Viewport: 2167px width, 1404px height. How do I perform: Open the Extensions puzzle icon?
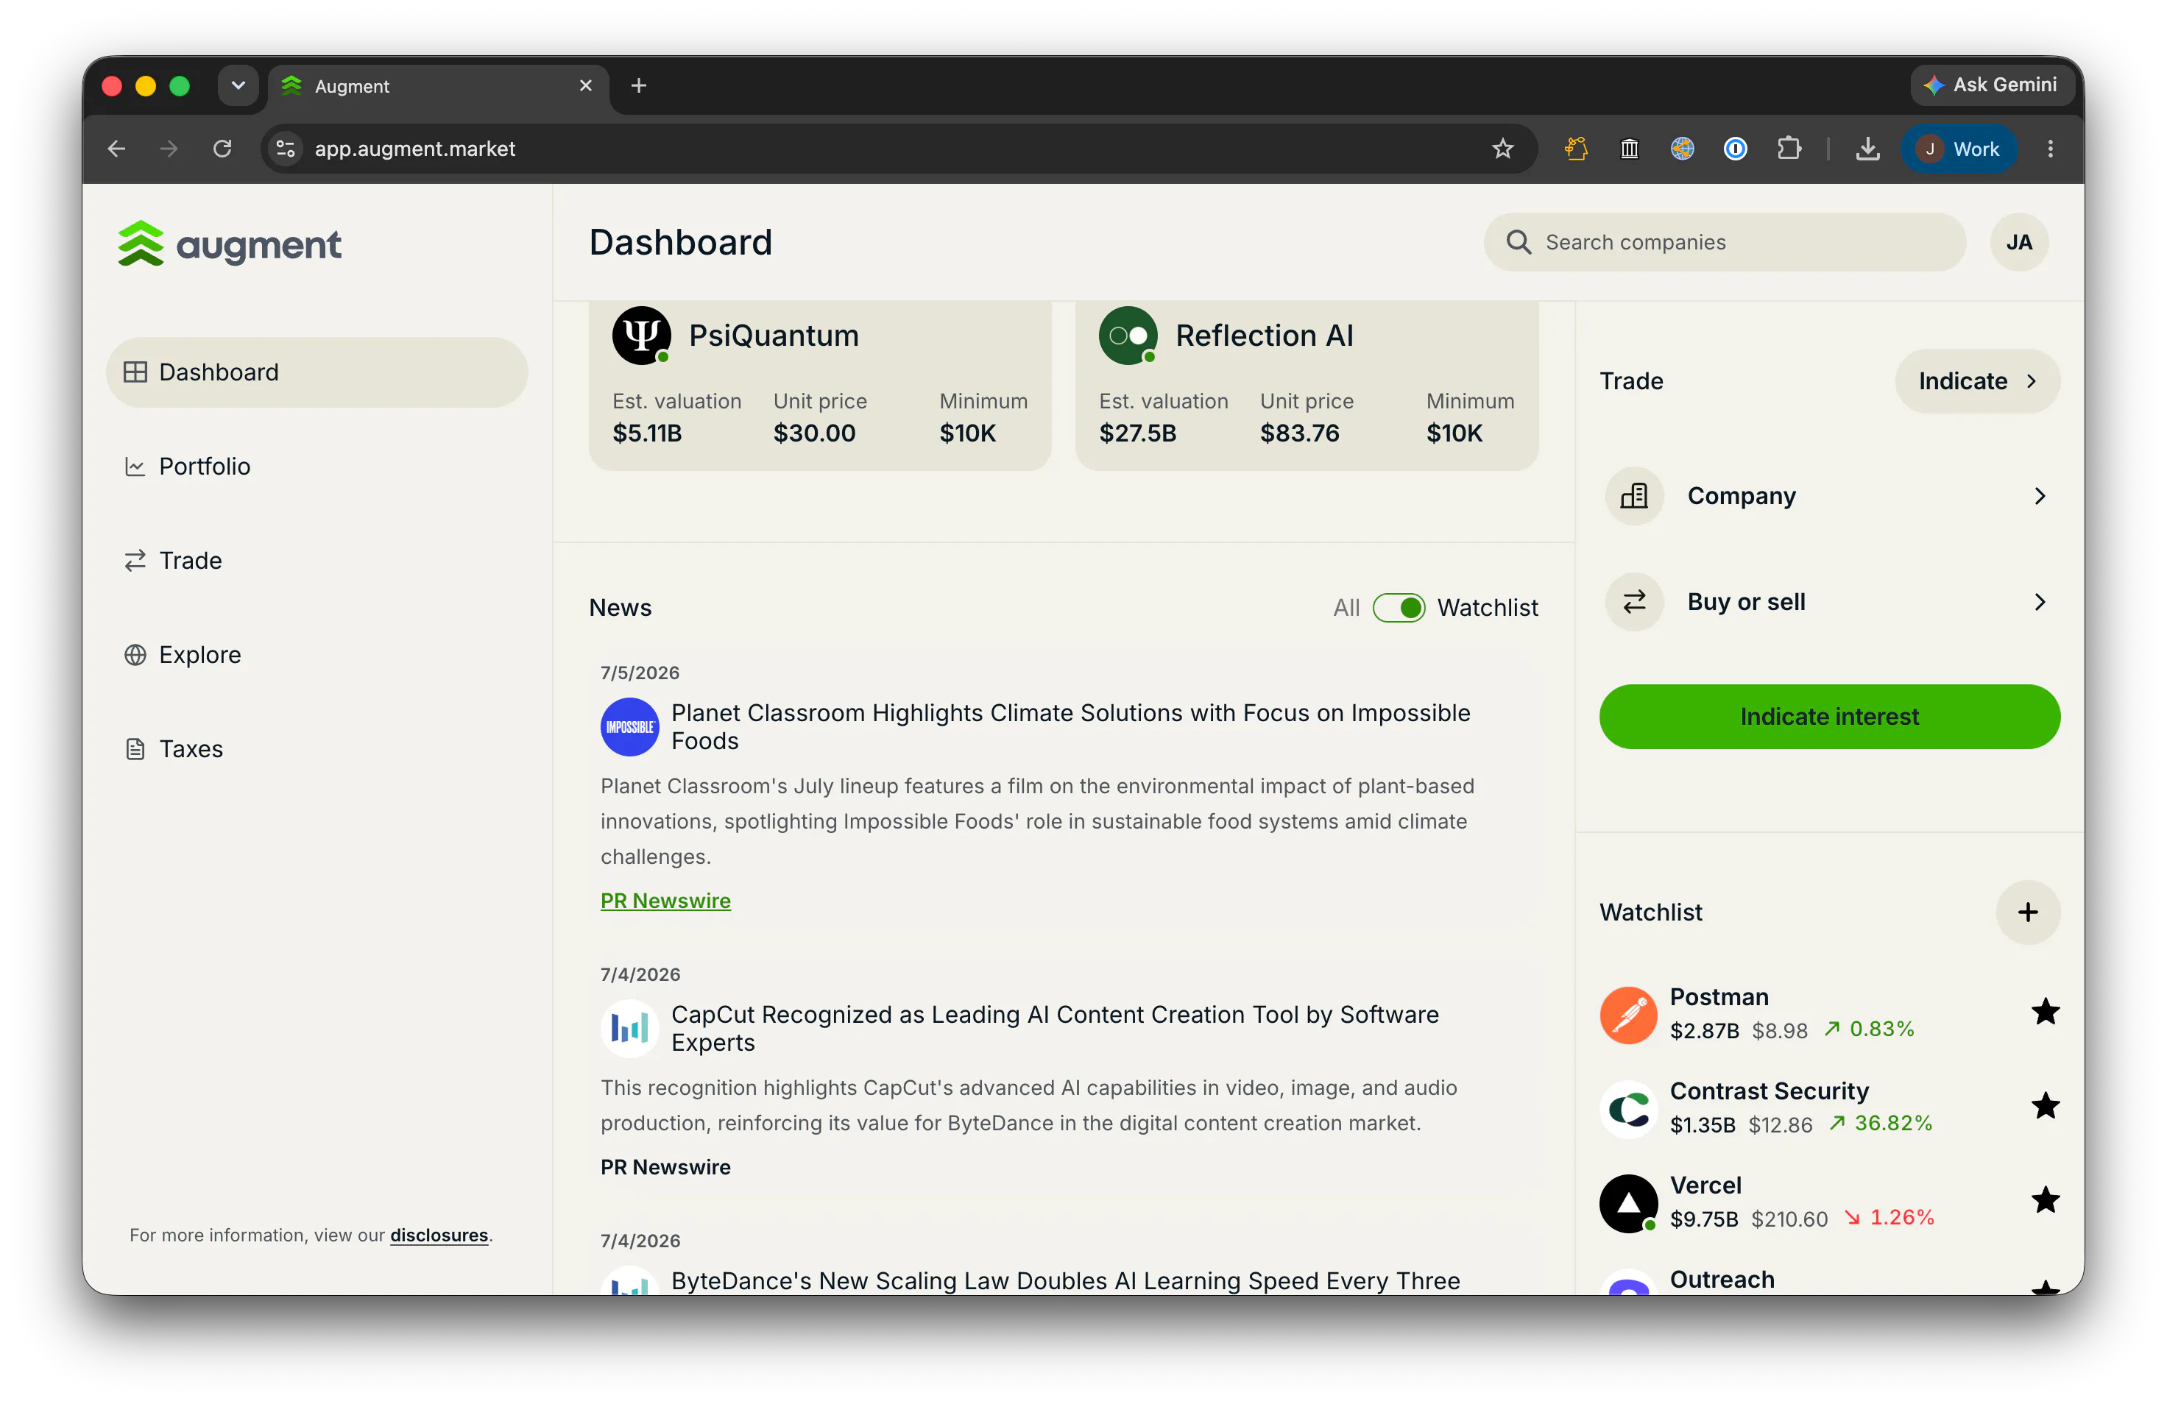(x=1788, y=149)
